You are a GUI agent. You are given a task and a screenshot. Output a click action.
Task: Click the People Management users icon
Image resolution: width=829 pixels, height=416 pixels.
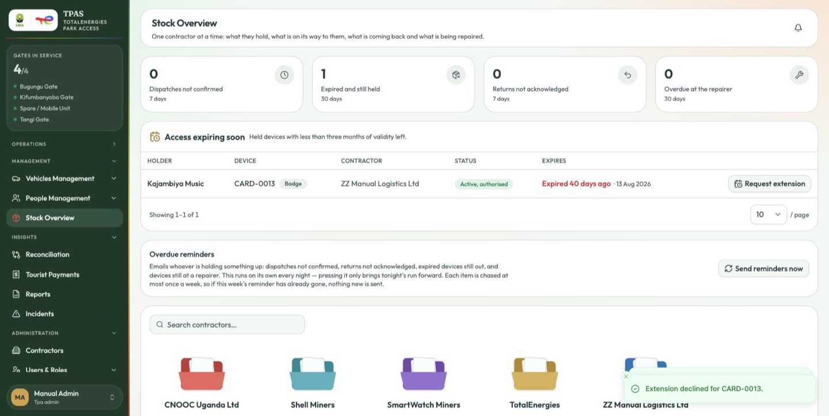click(x=16, y=198)
